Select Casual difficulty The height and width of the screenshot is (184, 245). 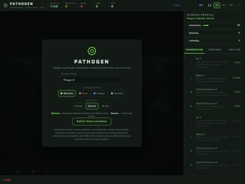78,106
